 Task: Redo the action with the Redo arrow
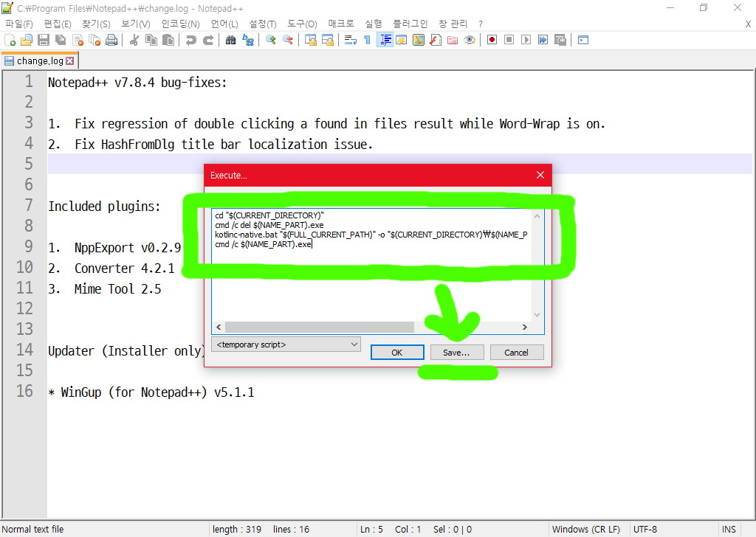pyautogui.click(x=207, y=40)
